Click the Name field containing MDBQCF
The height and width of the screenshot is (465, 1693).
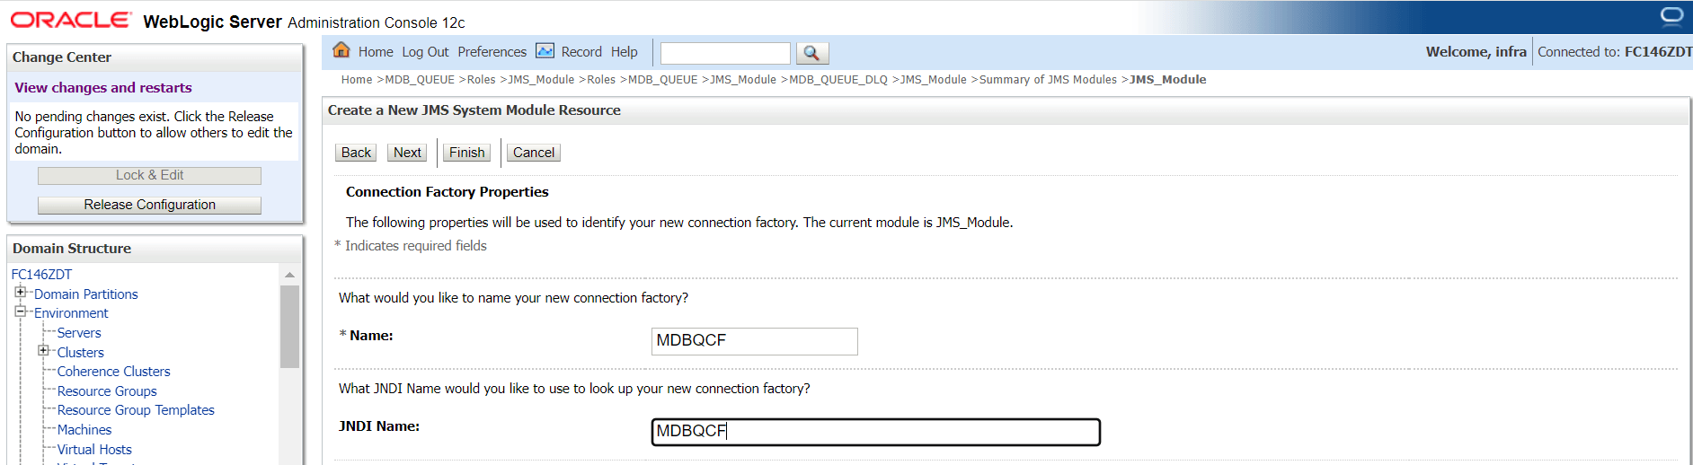point(755,341)
